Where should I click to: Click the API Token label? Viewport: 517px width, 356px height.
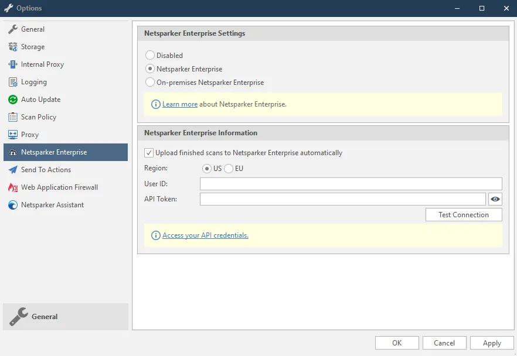coord(161,199)
